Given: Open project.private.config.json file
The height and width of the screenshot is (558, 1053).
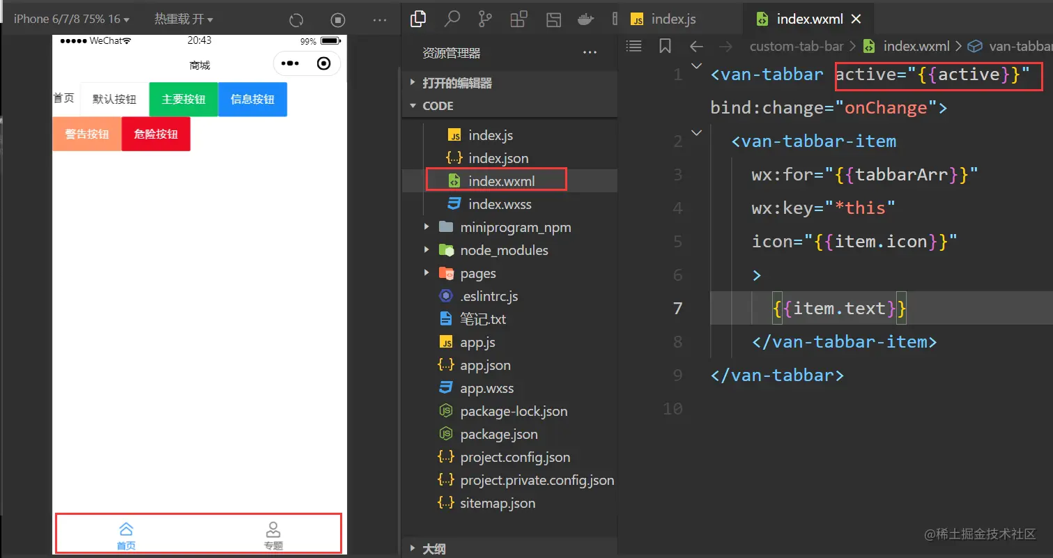Looking at the screenshot, I should pyautogui.click(x=509, y=480).
